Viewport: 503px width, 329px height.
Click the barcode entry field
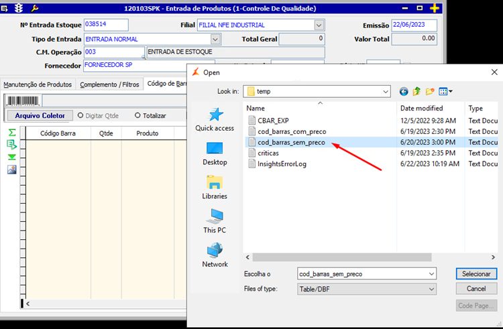[115, 101]
